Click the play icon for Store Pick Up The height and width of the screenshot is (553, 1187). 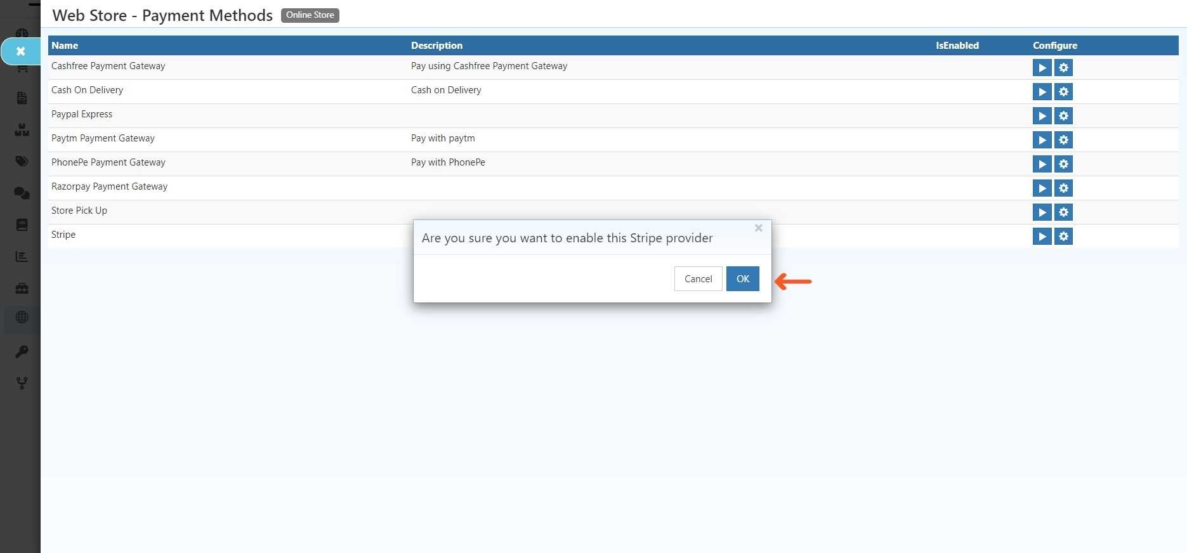point(1042,212)
